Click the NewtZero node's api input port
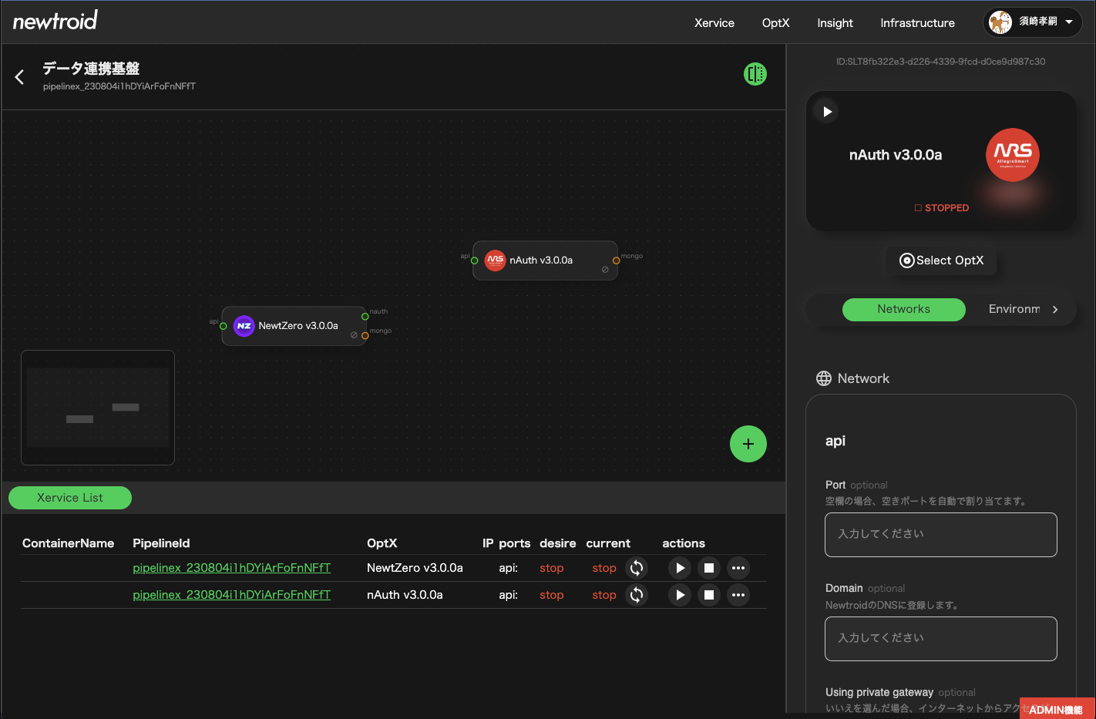 224,326
